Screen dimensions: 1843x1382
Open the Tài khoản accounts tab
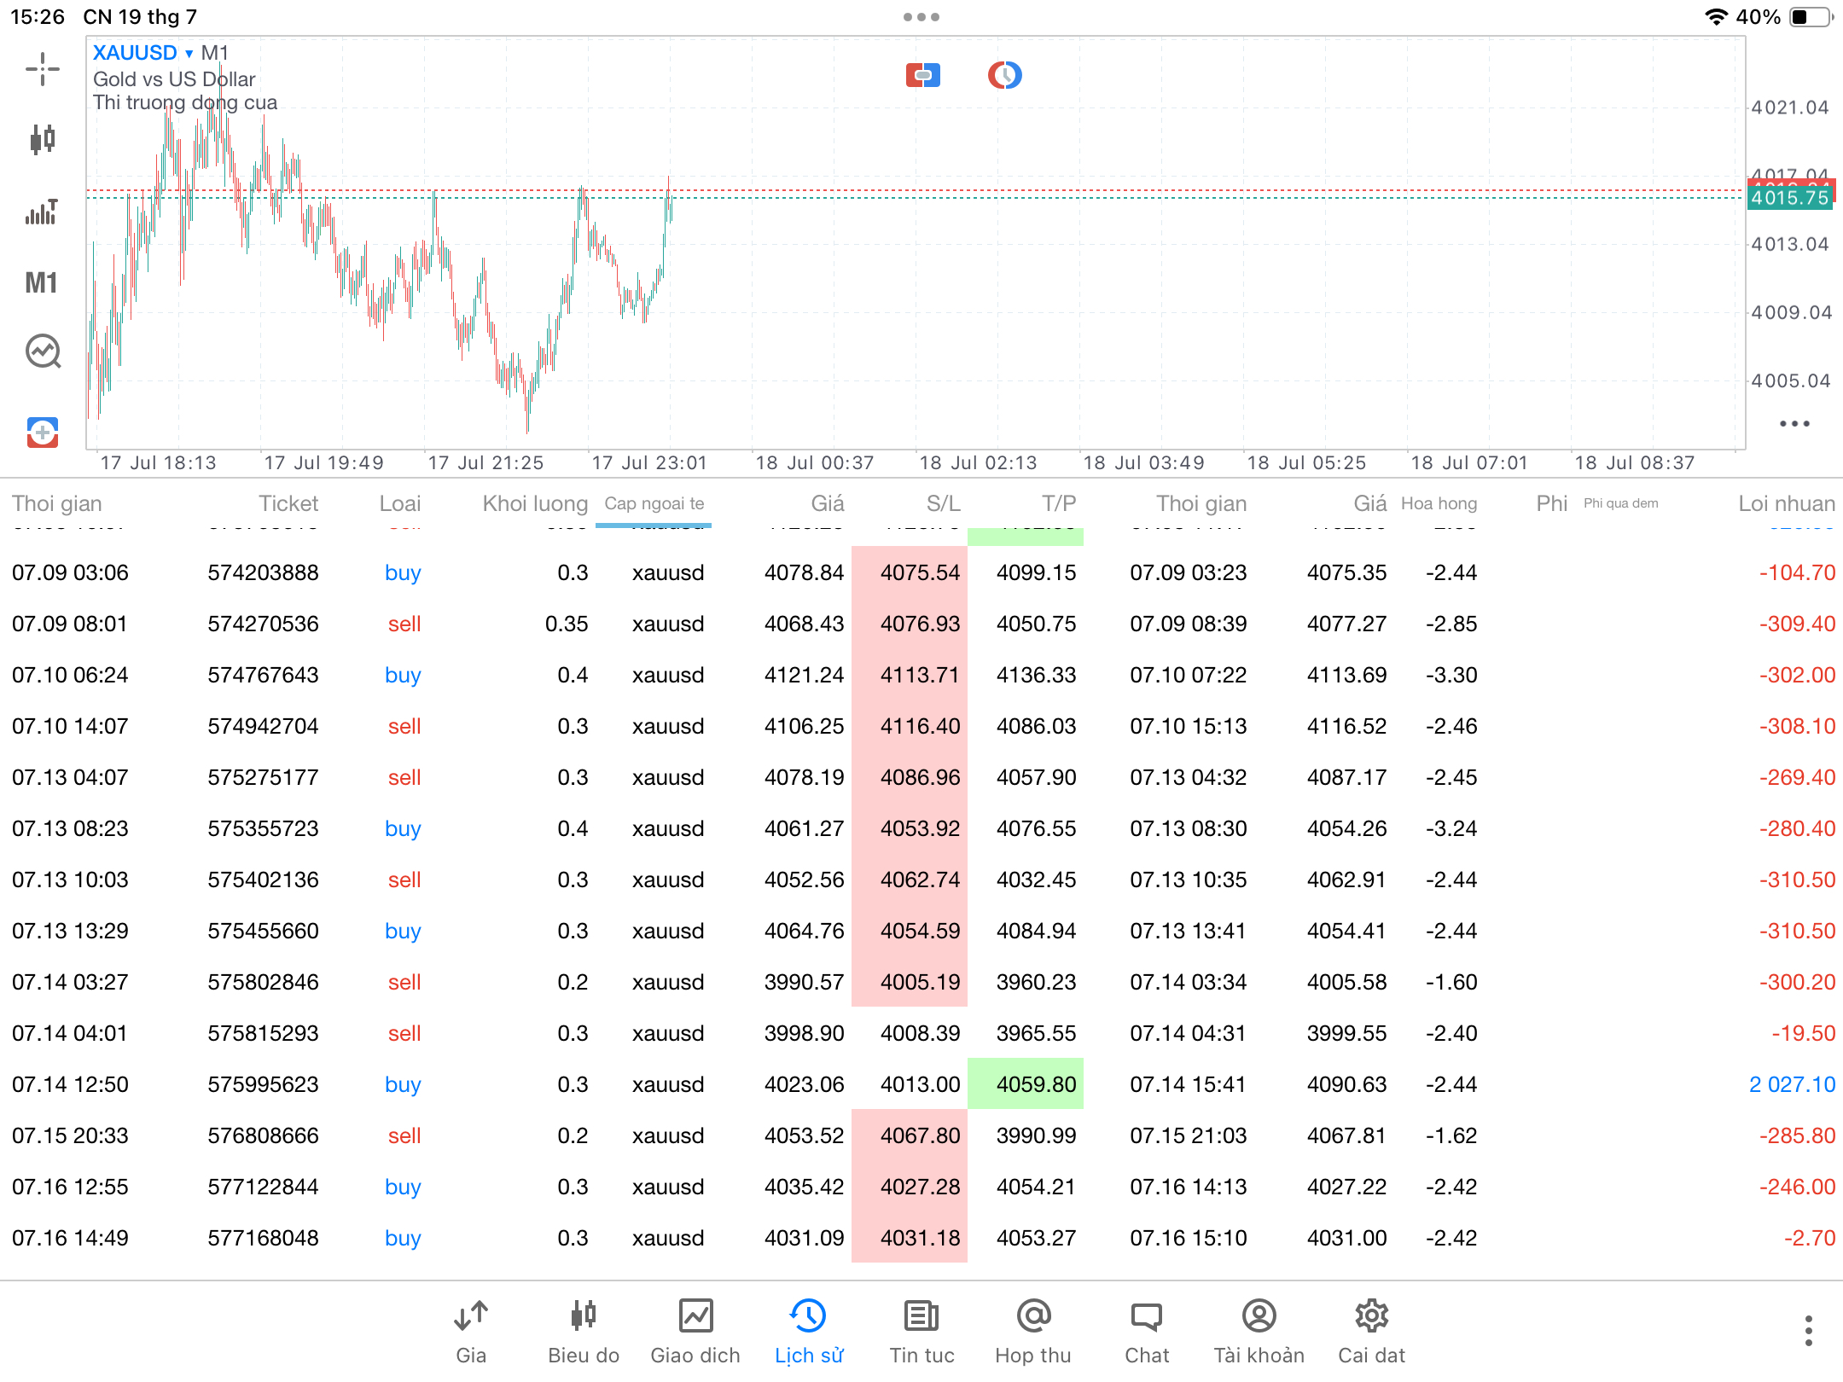pyautogui.click(x=1259, y=1331)
